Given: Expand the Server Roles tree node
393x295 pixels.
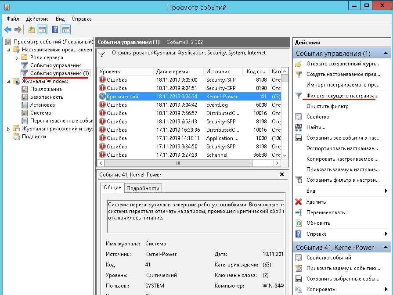Looking at the screenshot, I should pyautogui.click(x=17, y=58).
